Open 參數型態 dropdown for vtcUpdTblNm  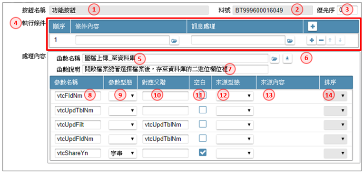coord(122,110)
